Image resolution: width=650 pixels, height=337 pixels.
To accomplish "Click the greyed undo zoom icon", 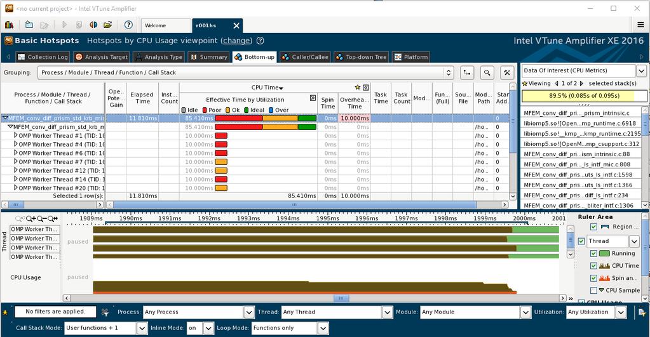I will (20, 218).
